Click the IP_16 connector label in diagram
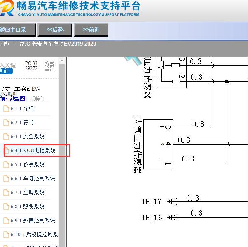The image size is (248, 247). point(152,218)
